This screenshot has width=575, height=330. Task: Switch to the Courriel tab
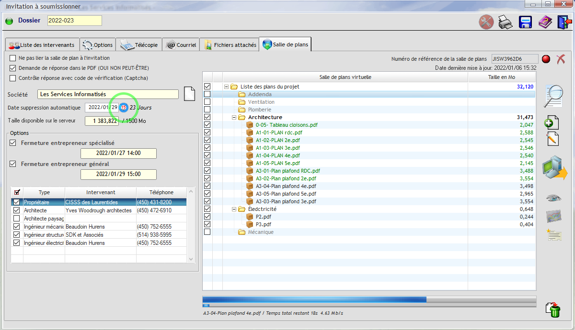pos(181,45)
